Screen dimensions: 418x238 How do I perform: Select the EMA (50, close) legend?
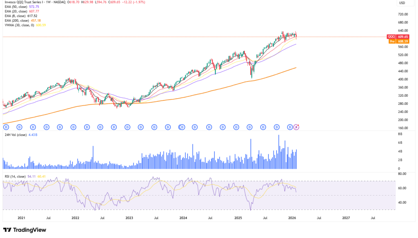(17, 7)
